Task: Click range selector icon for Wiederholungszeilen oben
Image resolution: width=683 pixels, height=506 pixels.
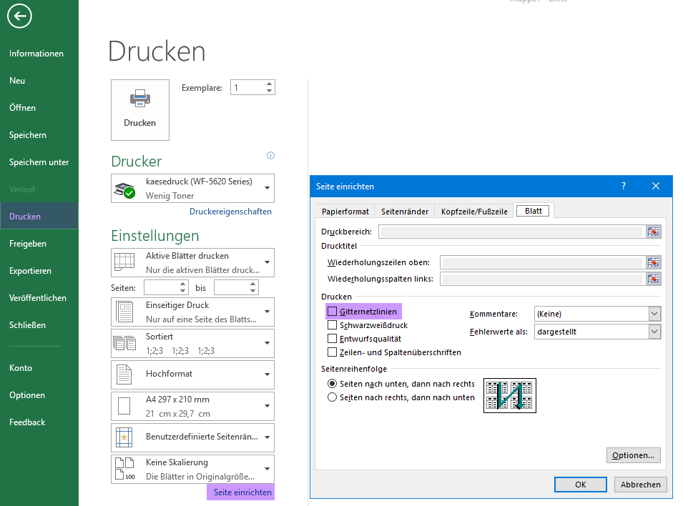Action: pyautogui.click(x=653, y=262)
